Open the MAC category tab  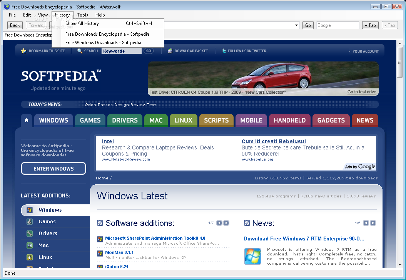click(156, 120)
